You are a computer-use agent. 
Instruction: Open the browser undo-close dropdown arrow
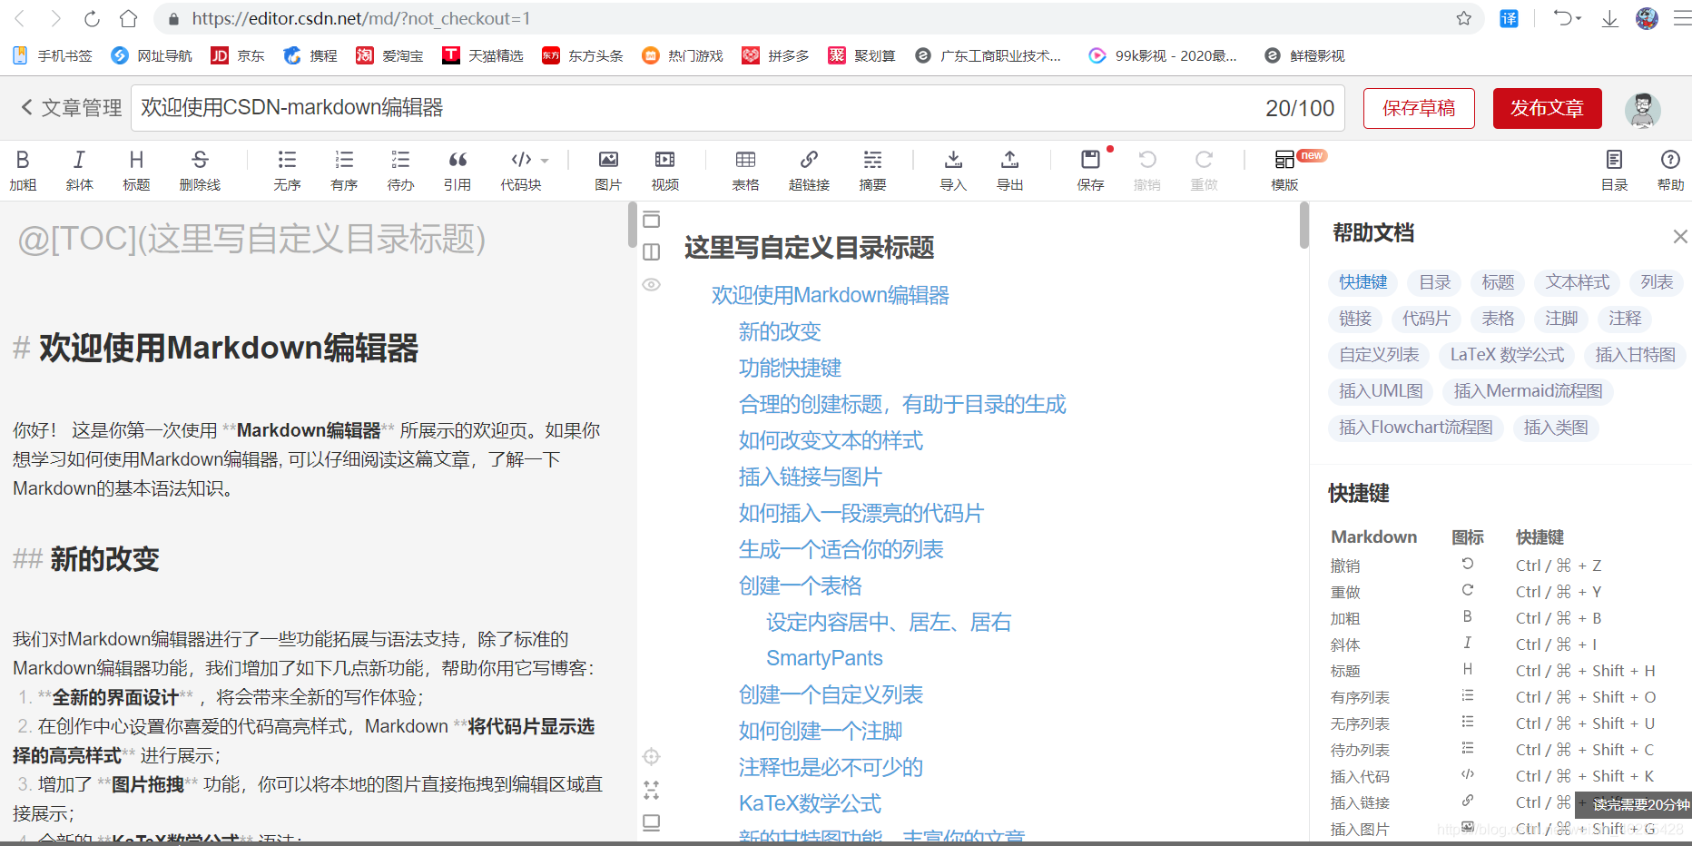tap(1578, 18)
